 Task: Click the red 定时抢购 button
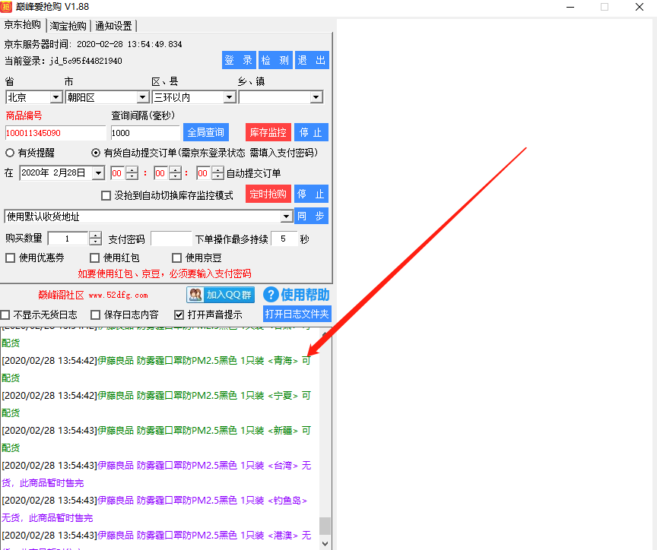(268, 194)
